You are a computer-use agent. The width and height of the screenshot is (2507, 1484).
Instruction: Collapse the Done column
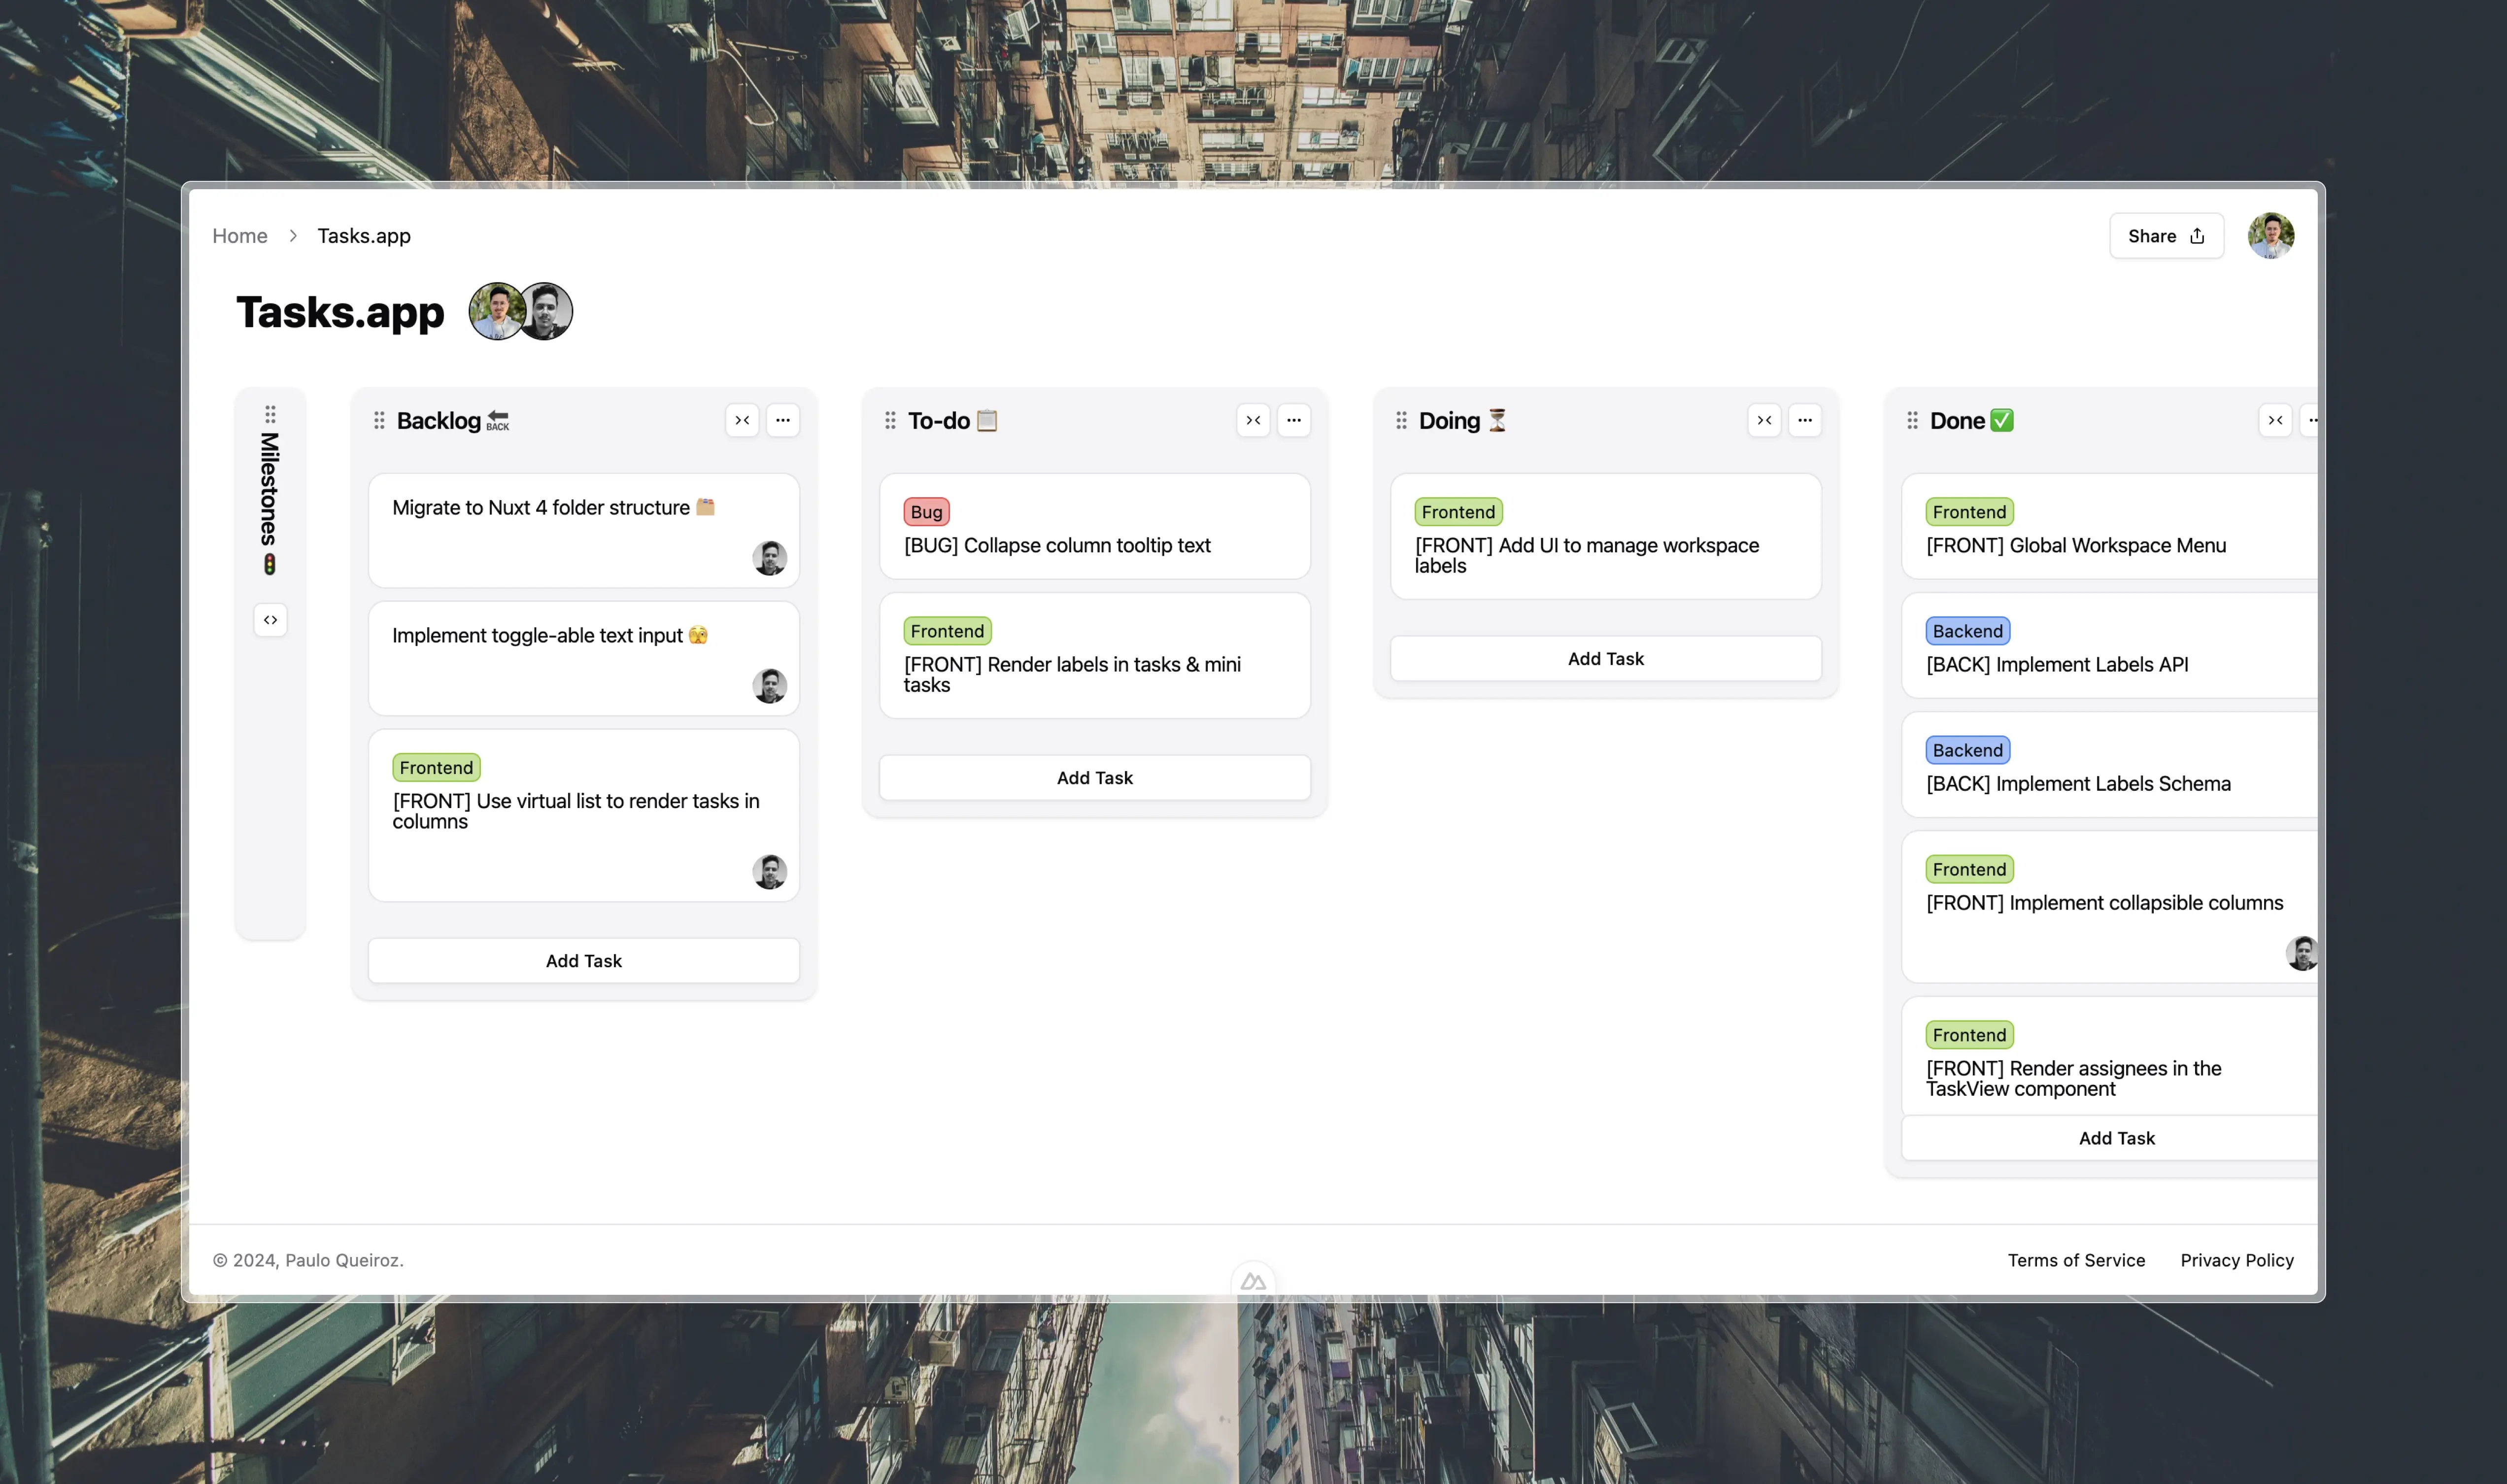tap(2275, 420)
